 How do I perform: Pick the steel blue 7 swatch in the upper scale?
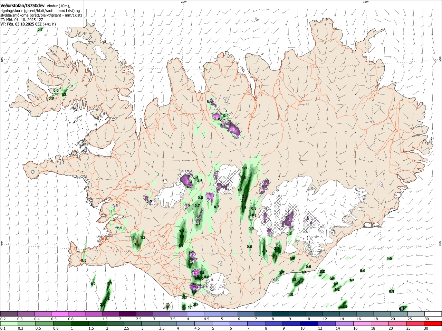coord(263,314)
